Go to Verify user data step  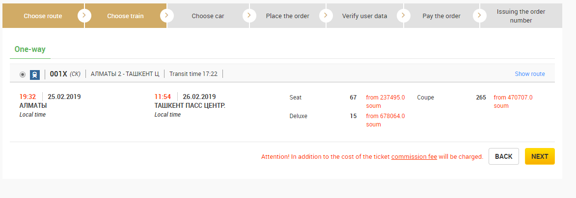tap(364, 16)
